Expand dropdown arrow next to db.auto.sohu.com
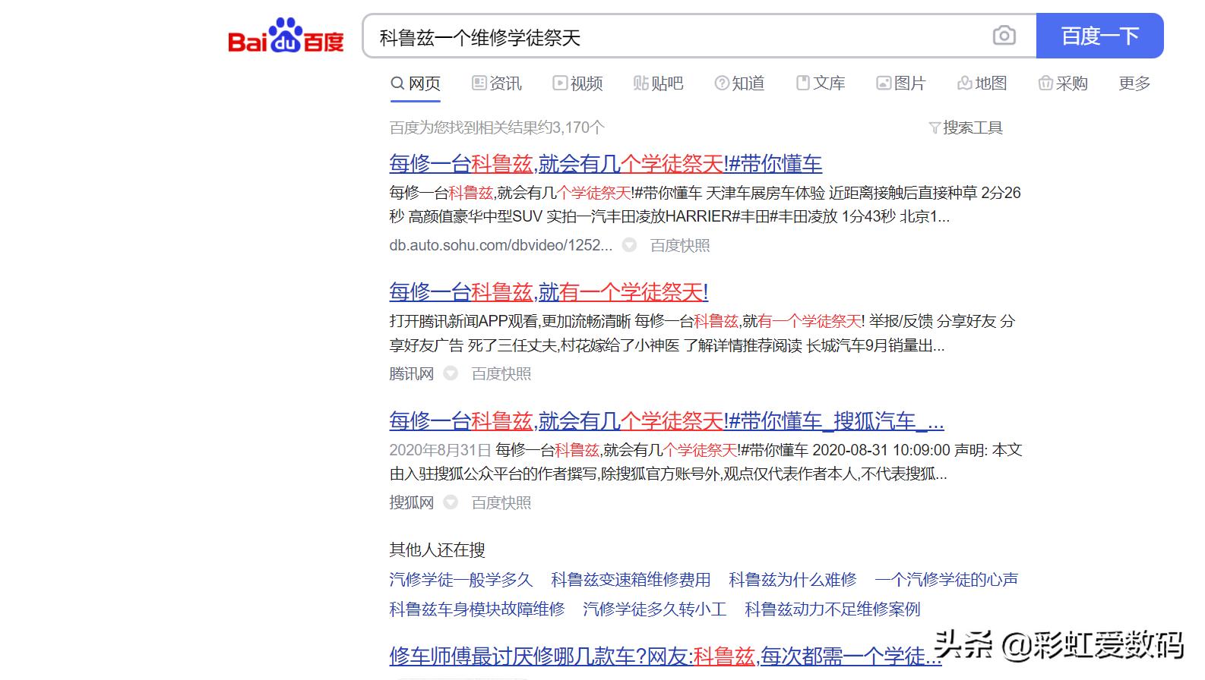Viewport: 1205px width, 680px height. click(629, 245)
